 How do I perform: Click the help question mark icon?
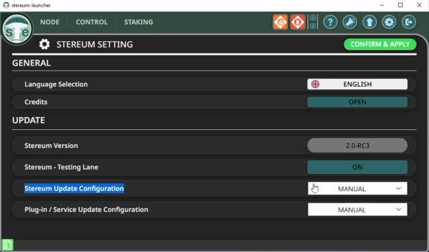[x=330, y=22]
